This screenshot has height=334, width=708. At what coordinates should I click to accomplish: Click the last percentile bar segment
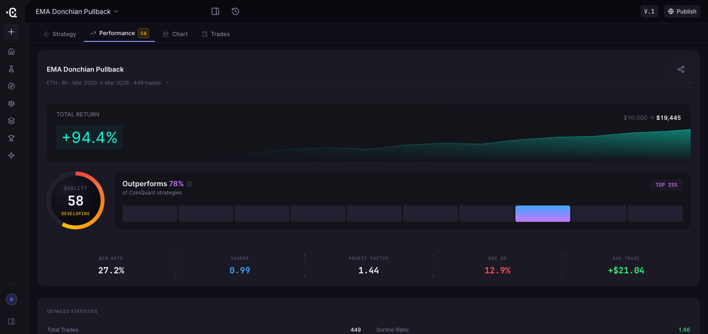(x=655, y=214)
